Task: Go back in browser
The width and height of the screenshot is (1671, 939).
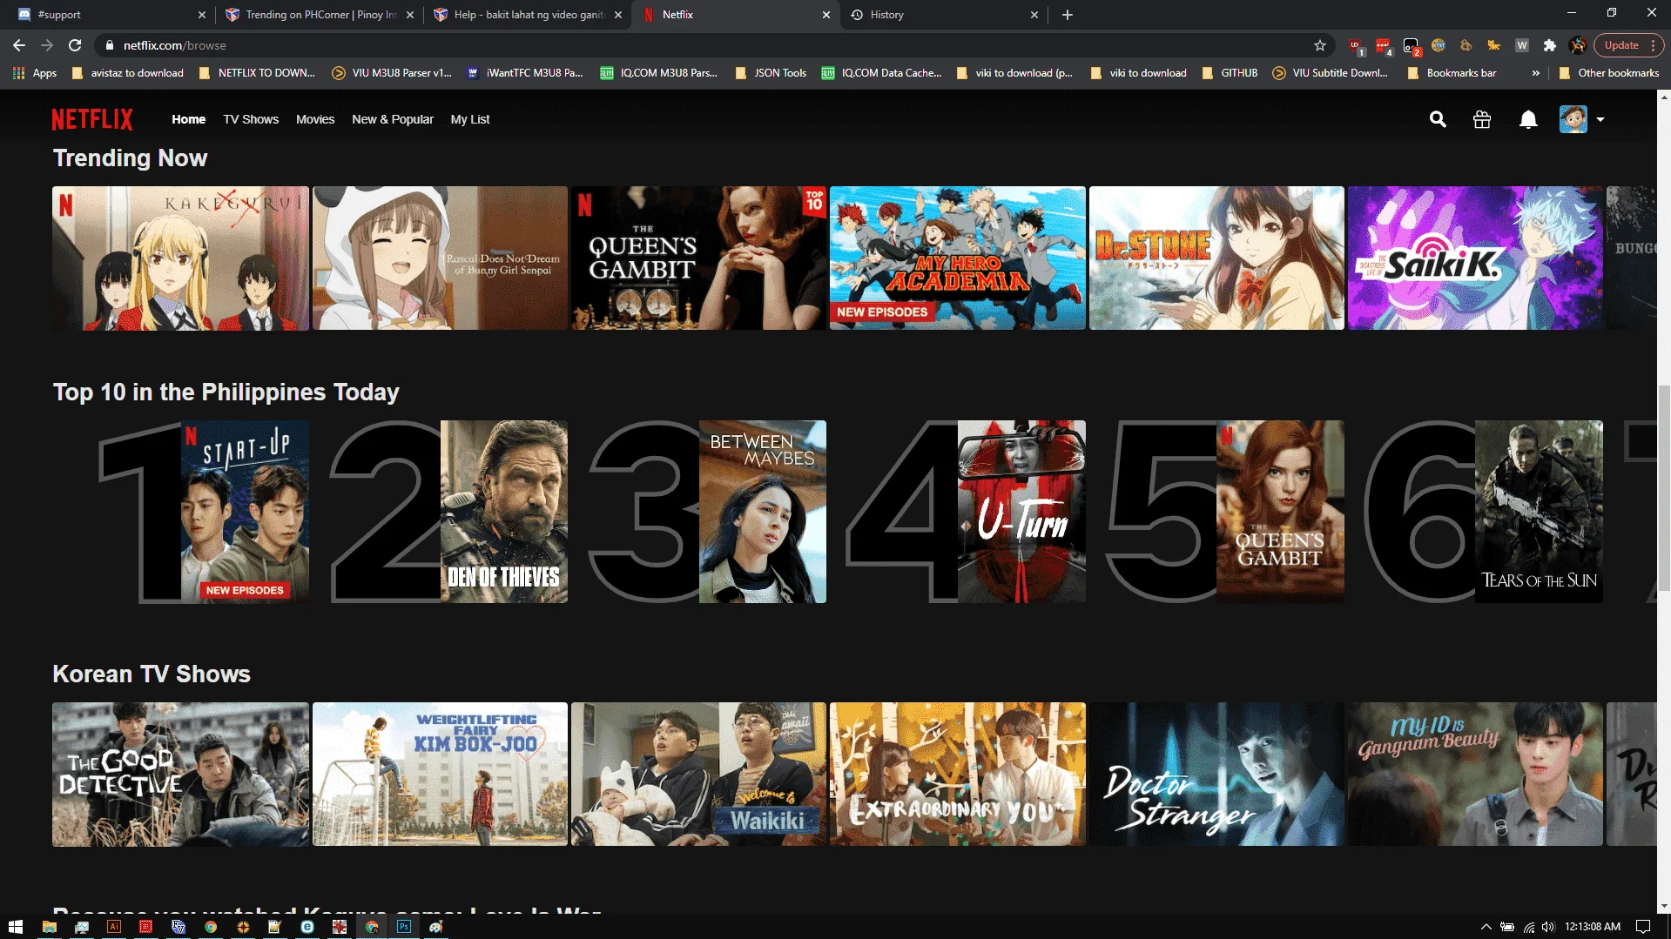Action: coord(19,45)
